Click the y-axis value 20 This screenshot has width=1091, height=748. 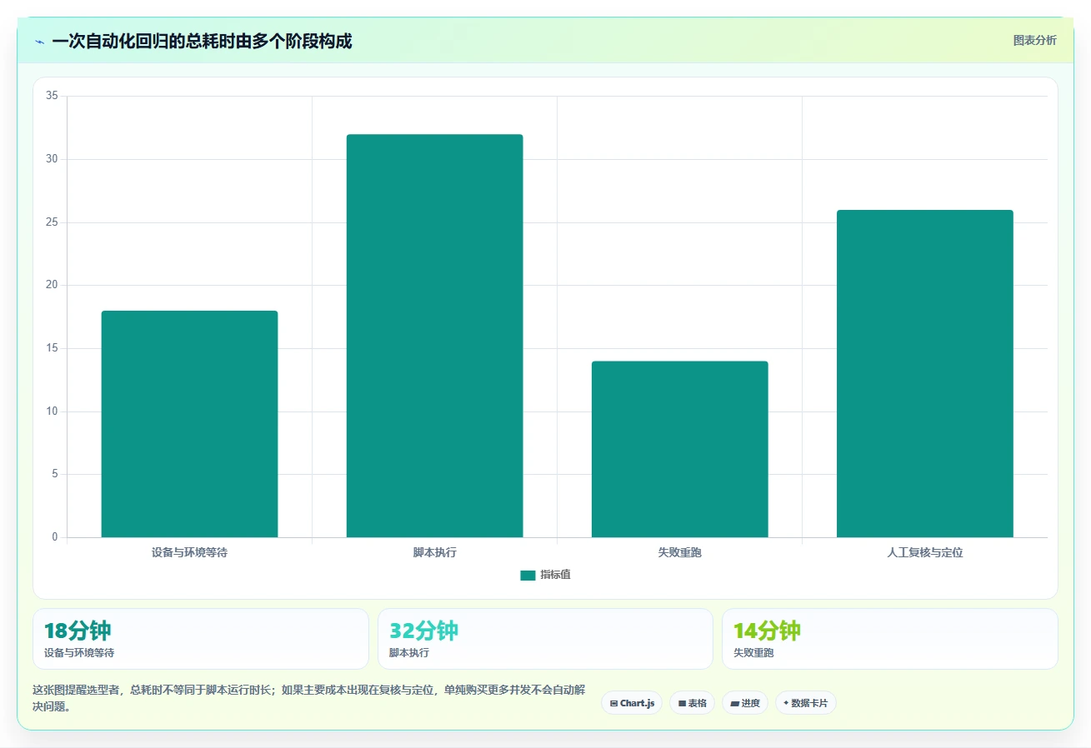click(52, 285)
